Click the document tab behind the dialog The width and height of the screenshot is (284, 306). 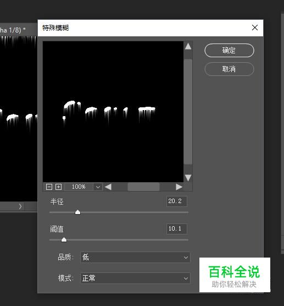tap(18, 30)
